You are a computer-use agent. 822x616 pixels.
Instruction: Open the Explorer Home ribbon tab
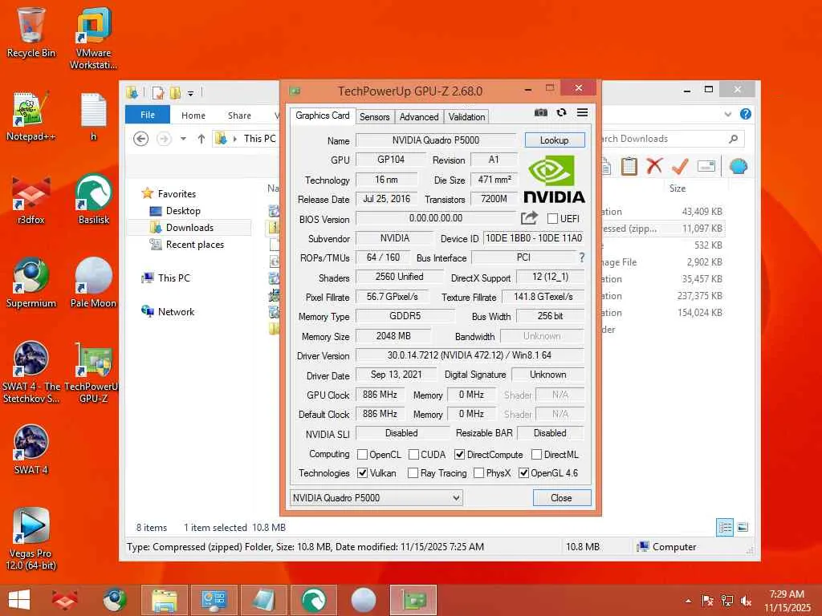[193, 115]
